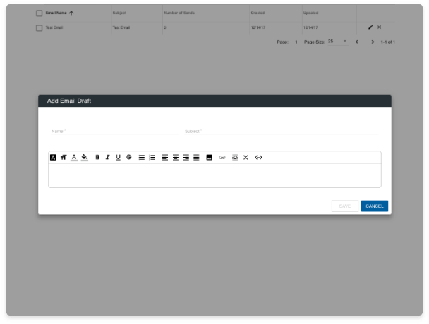Image resolution: width=429 pixels, height=324 pixels.
Task: Open the Page Size dropdown
Action: pyautogui.click(x=337, y=42)
